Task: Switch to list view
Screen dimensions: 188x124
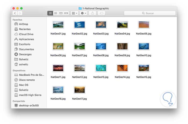Action: (x=56, y=13)
